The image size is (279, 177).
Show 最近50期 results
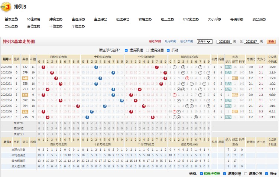pos(155,42)
